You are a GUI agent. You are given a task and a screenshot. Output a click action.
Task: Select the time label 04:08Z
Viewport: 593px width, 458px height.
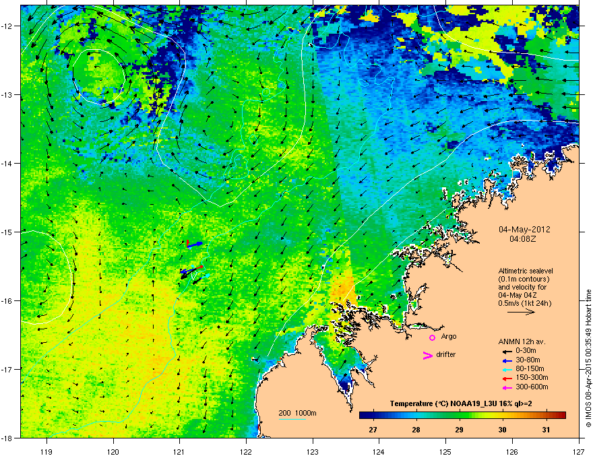click(523, 239)
